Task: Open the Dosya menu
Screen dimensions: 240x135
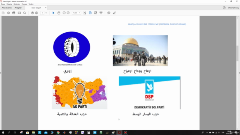Action: pyautogui.click(x=3, y=4)
